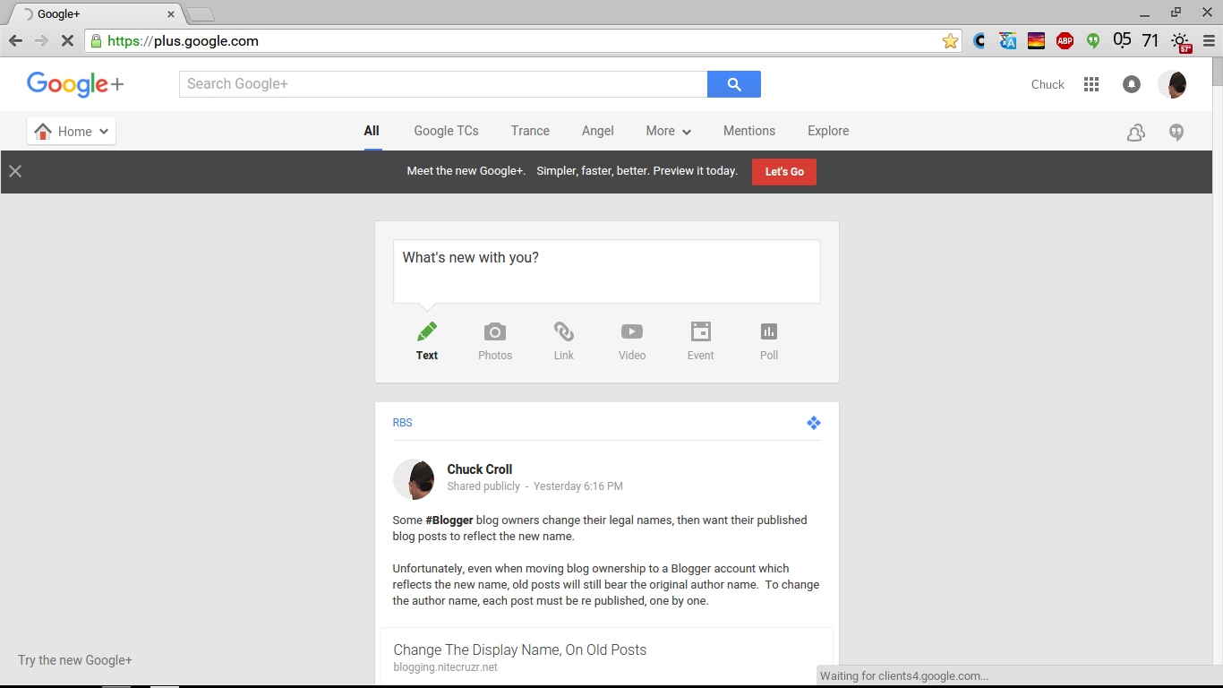Click the profile avatar in header
Image resolution: width=1223 pixels, height=688 pixels.
coord(1172,84)
